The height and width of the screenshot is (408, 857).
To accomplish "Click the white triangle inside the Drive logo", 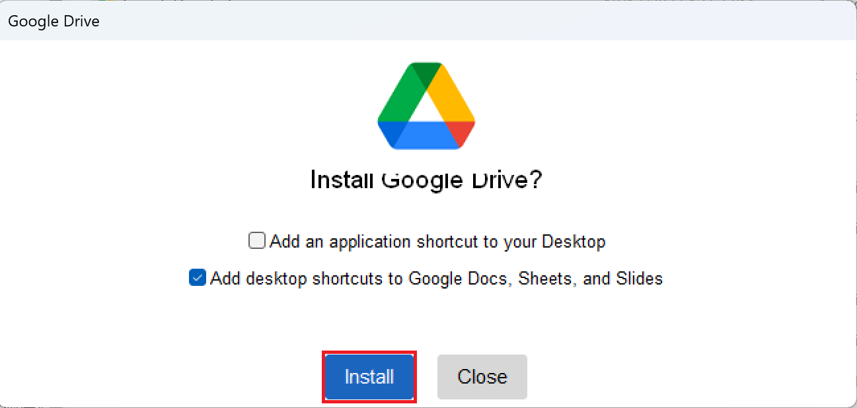I will click(426, 109).
